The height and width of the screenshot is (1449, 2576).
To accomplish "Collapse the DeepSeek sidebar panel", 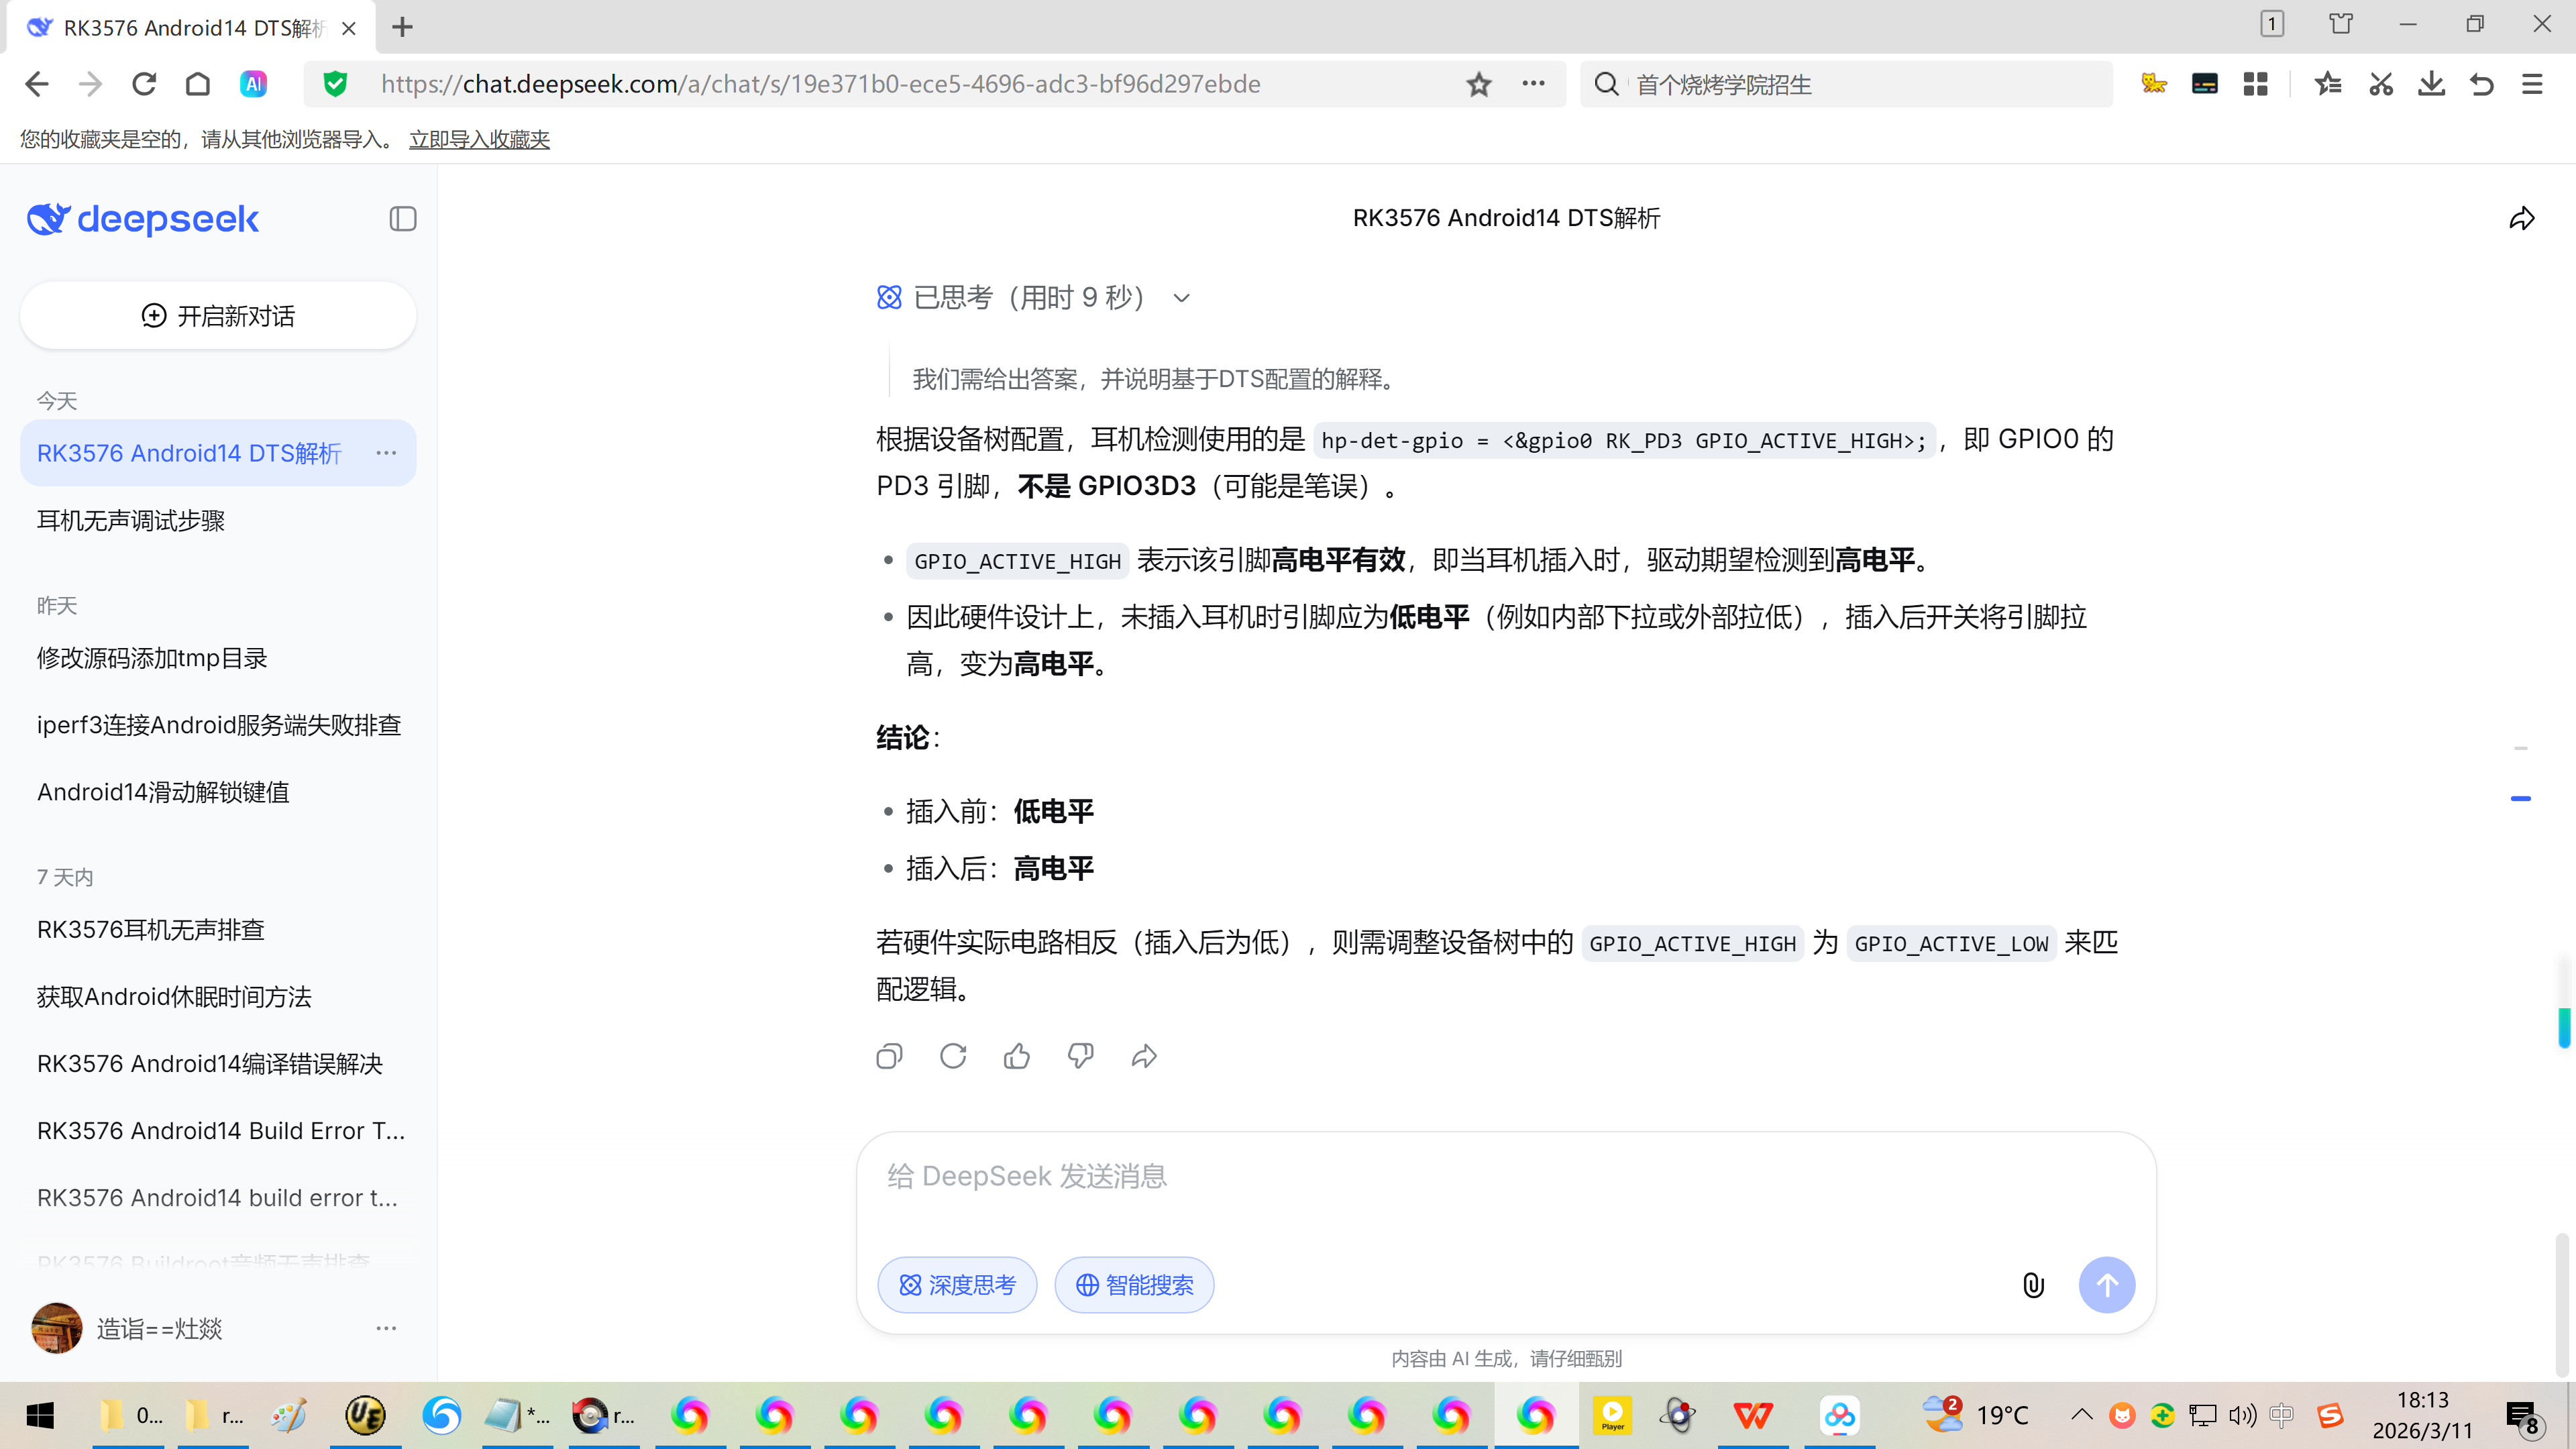I will (x=403, y=218).
